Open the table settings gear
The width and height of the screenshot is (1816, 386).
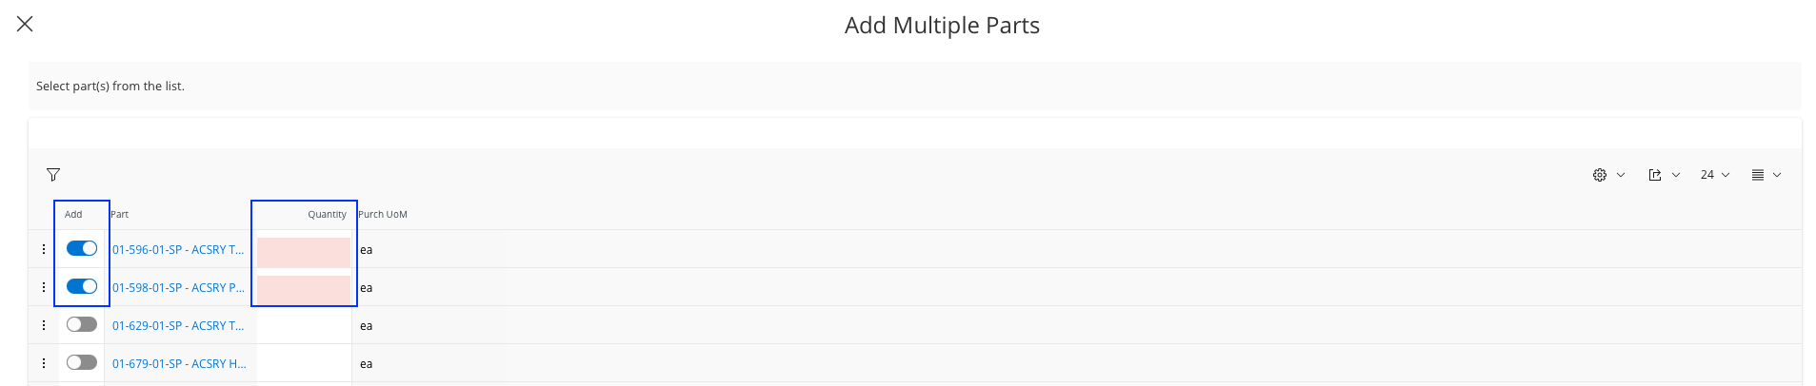coord(1600,175)
